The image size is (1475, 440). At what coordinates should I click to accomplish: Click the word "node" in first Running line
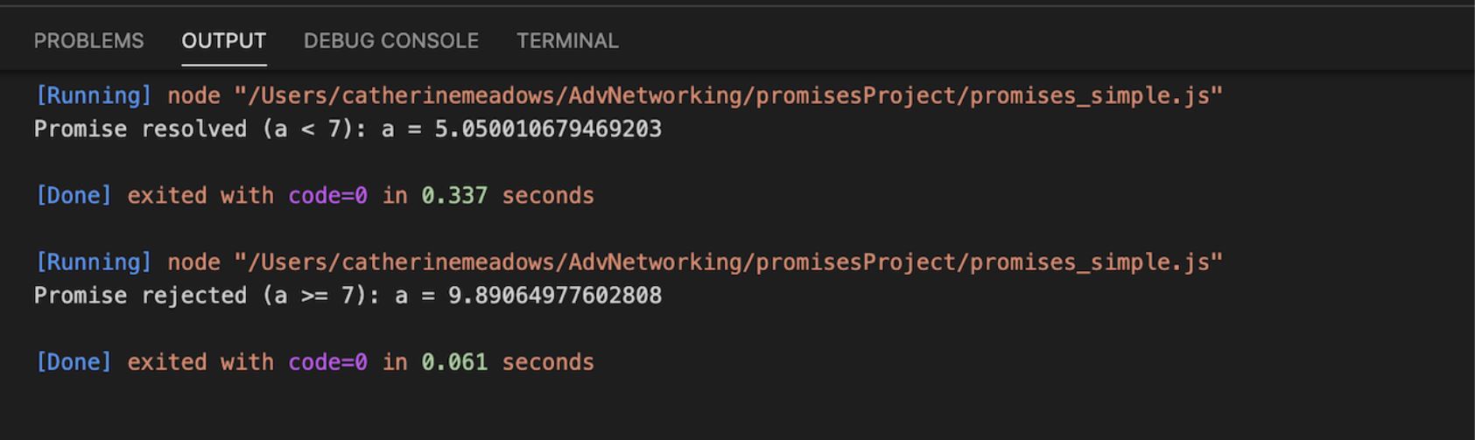pos(193,95)
